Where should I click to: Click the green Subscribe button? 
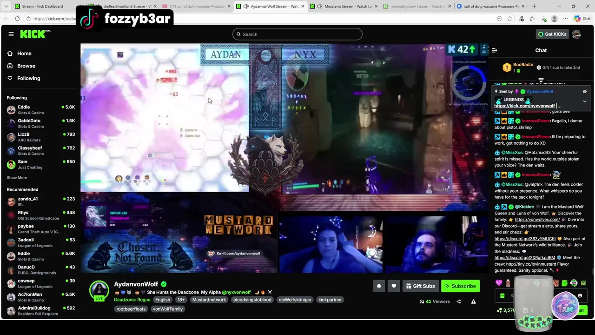tap(460, 286)
